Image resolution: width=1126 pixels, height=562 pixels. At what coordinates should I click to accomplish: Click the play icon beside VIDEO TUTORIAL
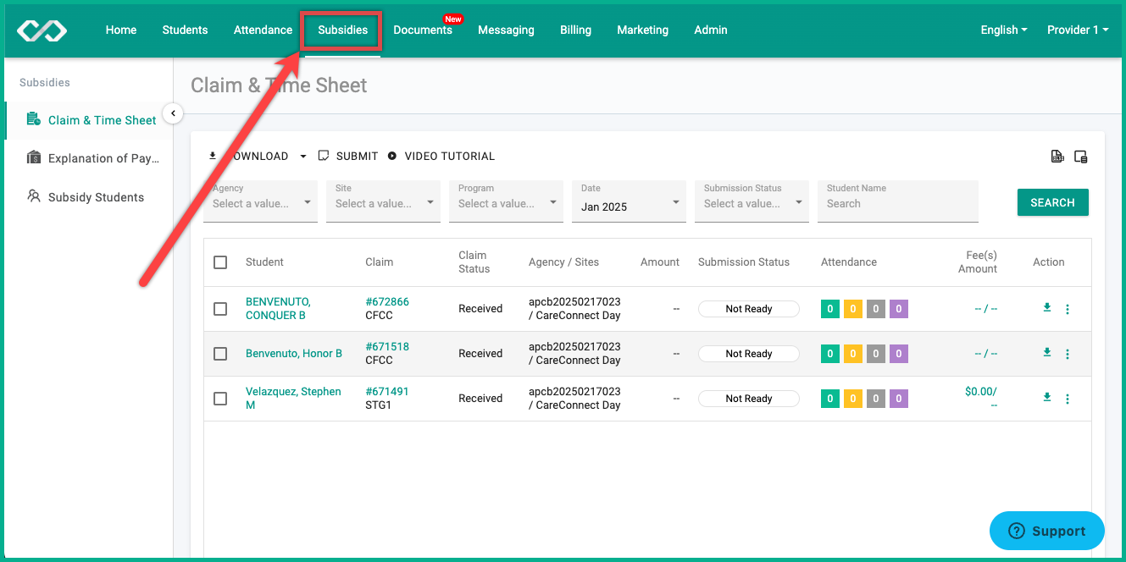(x=392, y=156)
